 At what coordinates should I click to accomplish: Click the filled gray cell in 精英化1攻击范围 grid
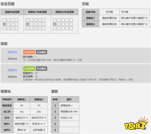pos(27,24)
